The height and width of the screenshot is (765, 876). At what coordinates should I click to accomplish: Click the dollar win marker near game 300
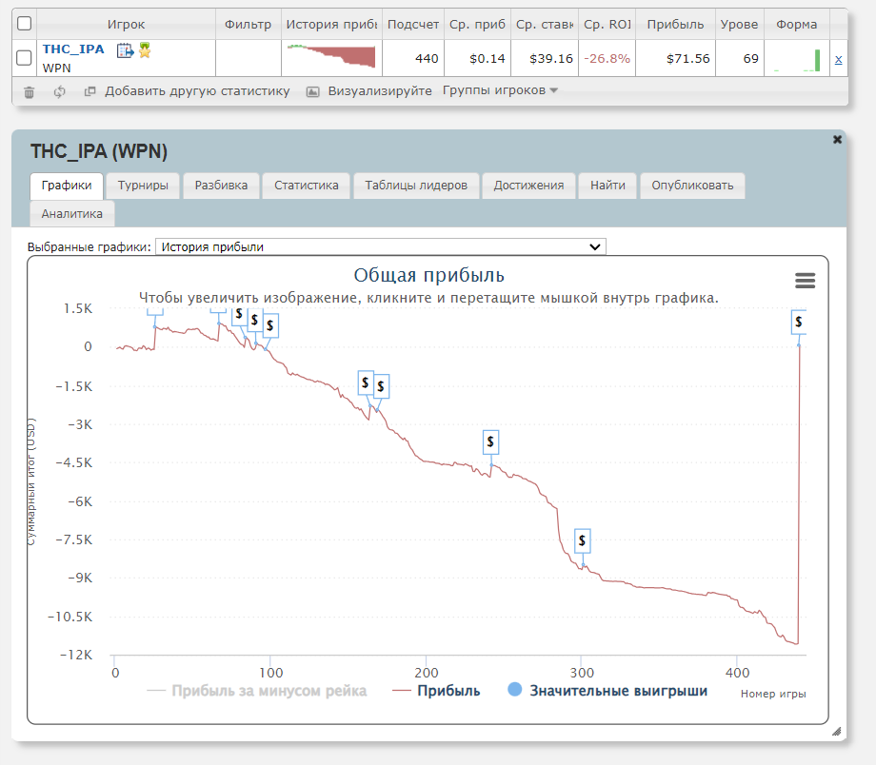coord(583,541)
